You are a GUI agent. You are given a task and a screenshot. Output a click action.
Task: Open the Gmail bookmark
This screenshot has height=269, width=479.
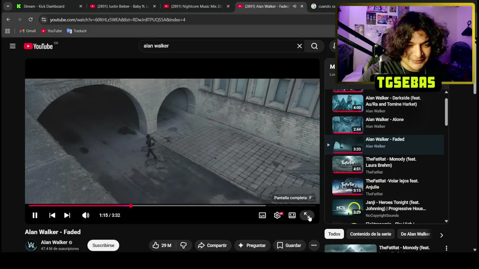28,31
